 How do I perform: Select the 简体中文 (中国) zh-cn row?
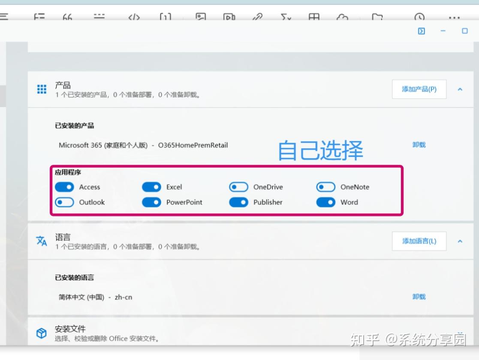95,297
